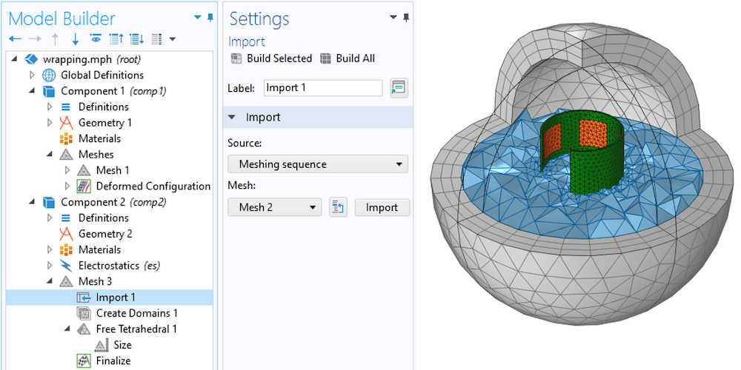Screen dimensions: 741x370
Task: Collapse the wrapping.mph root node
Action: point(14,59)
